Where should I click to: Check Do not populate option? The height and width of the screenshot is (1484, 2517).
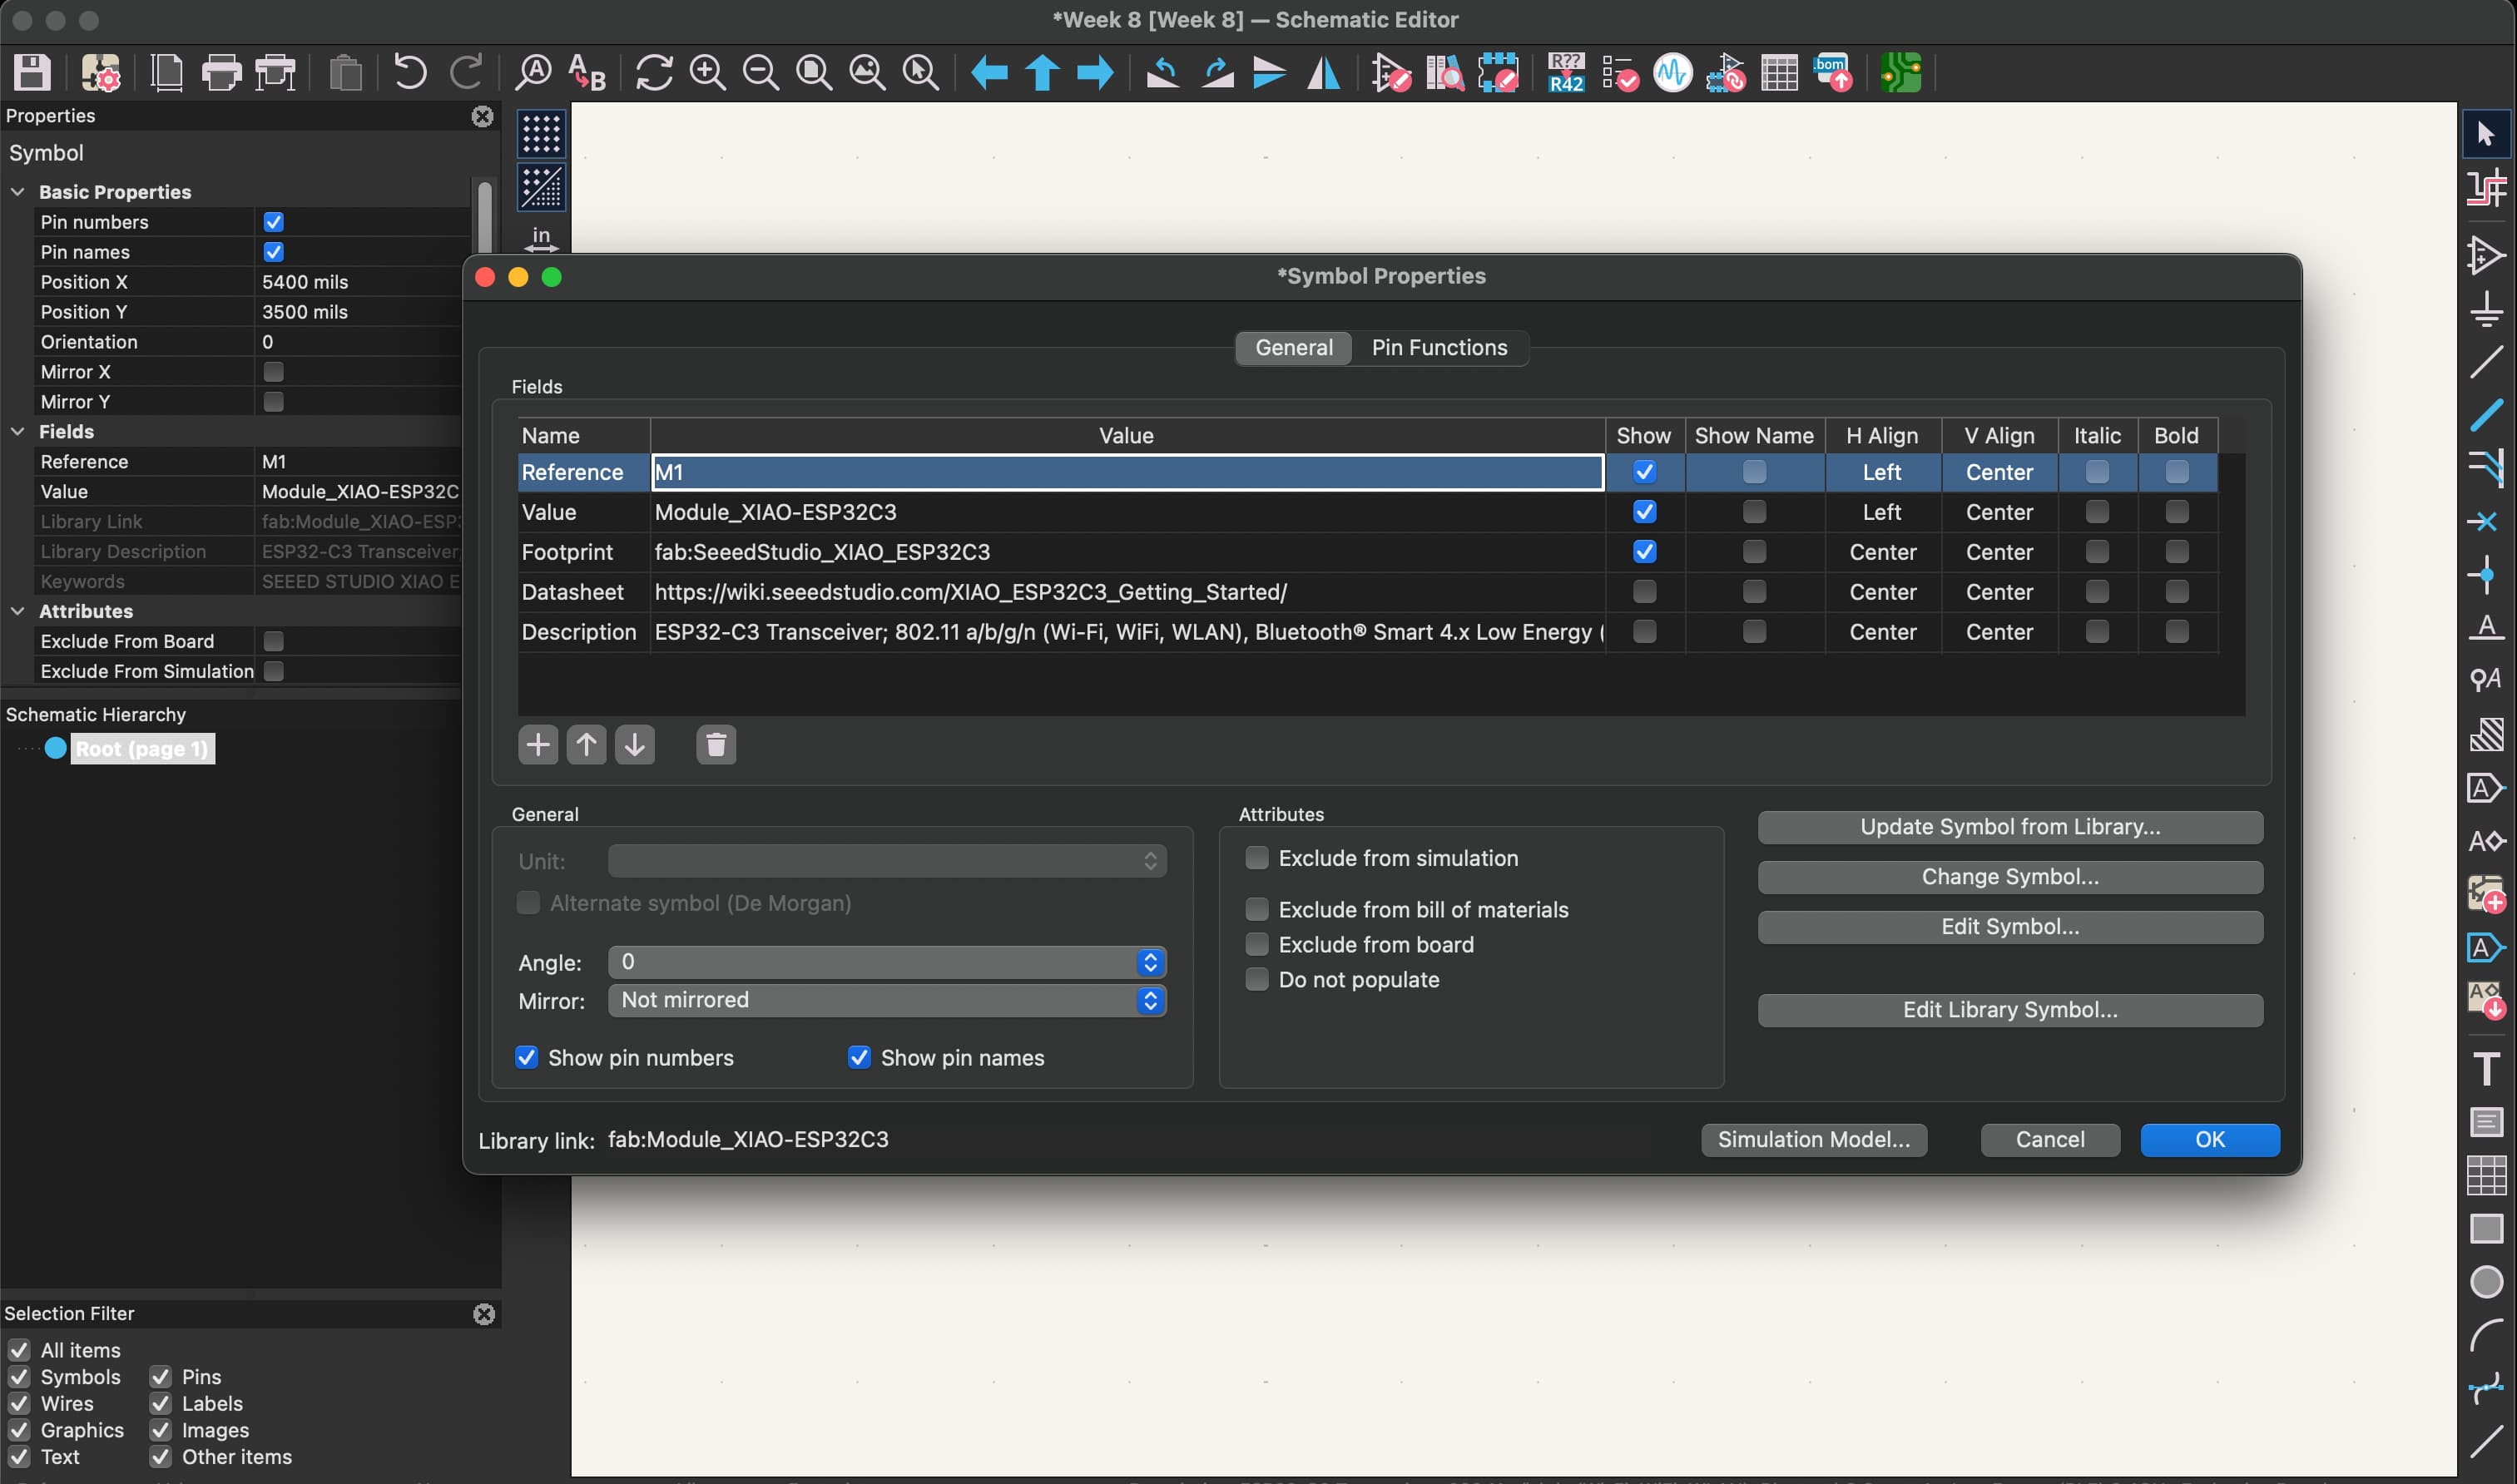[x=1257, y=980]
